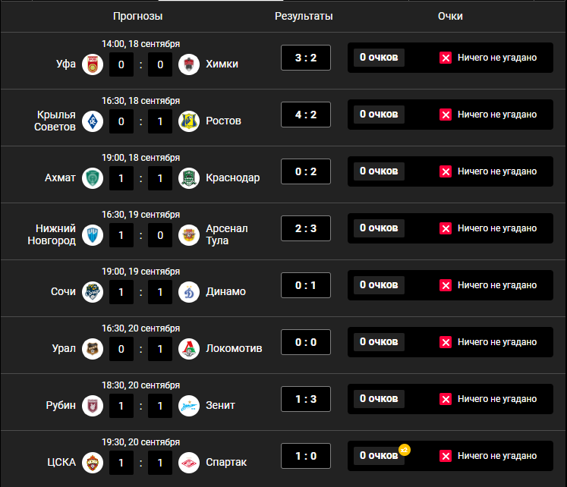Click the Khimki team logo
The width and height of the screenshot is (567, 487).
[189, 64]
